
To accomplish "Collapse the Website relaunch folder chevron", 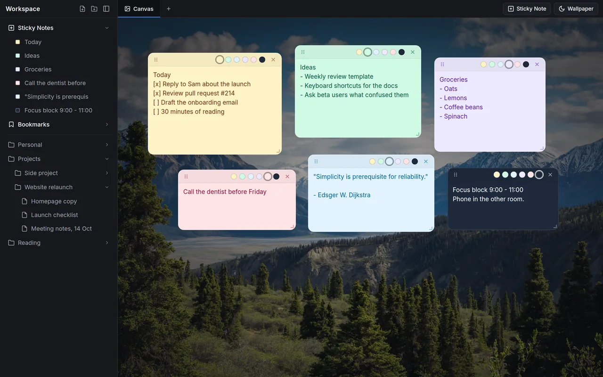I will 107,187.
